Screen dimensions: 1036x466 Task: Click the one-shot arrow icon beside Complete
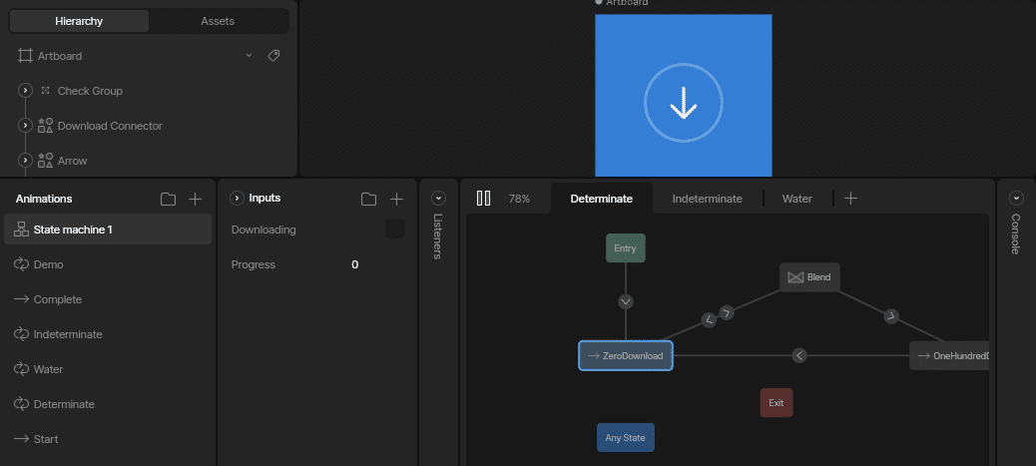click(21, 299)
